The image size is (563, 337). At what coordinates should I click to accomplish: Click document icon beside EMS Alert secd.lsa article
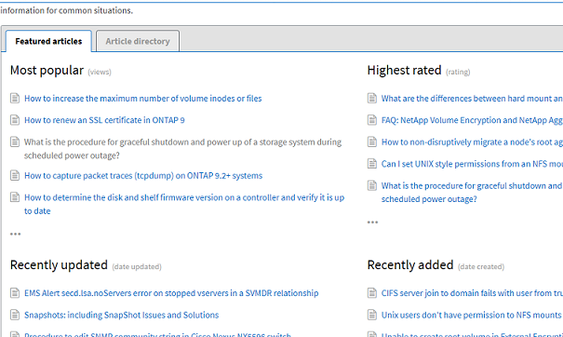(x=15, y=293)
